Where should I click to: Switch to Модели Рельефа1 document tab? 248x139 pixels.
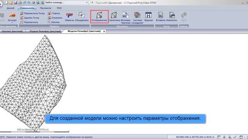tap(45, 31)
